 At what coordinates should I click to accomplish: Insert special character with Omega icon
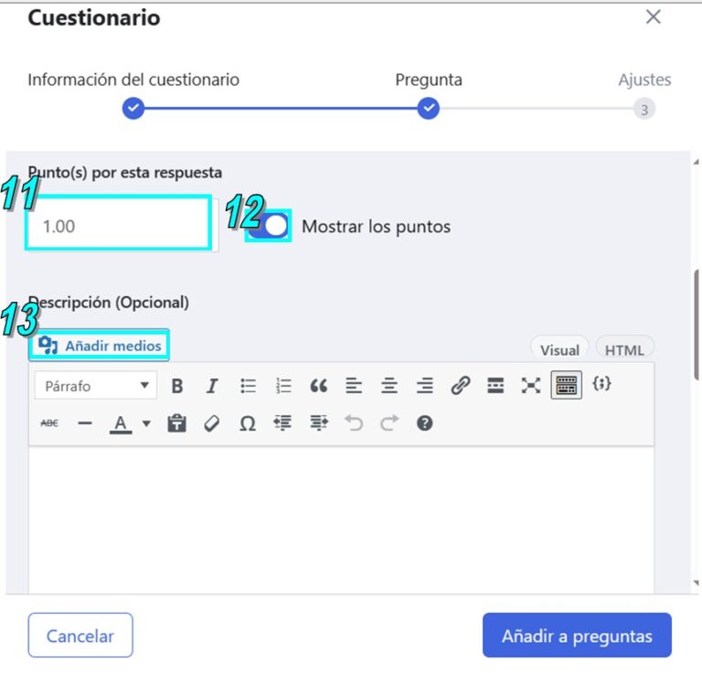pos(248,423)
